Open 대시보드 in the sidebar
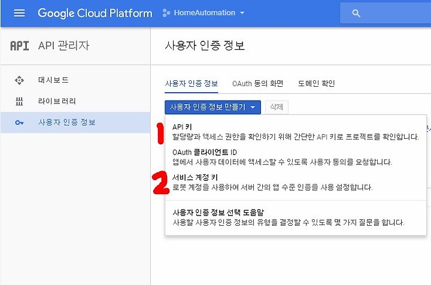 75,80
